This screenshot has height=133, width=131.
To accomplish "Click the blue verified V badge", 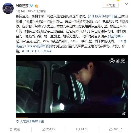I will click(32, 6).
